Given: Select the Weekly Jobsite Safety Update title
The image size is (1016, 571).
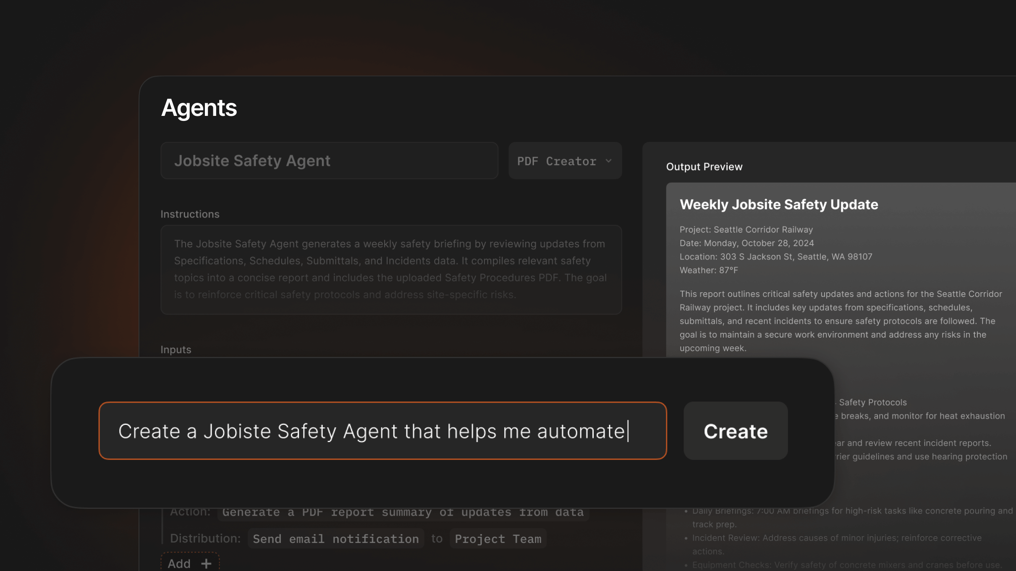Looking at the screenshot, I should (779, 204).
